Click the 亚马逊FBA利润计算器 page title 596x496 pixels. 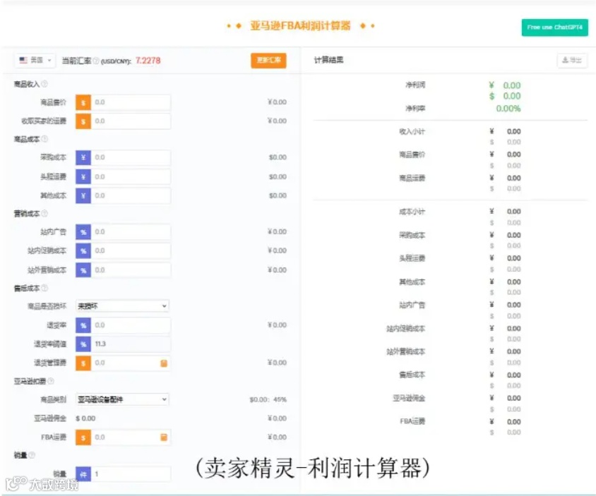[x=300, y=26]
